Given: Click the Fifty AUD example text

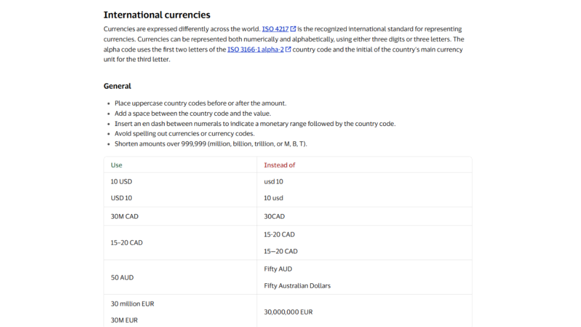Looking at the screenshot, I should pyautogui.click(x=278, y=269).
